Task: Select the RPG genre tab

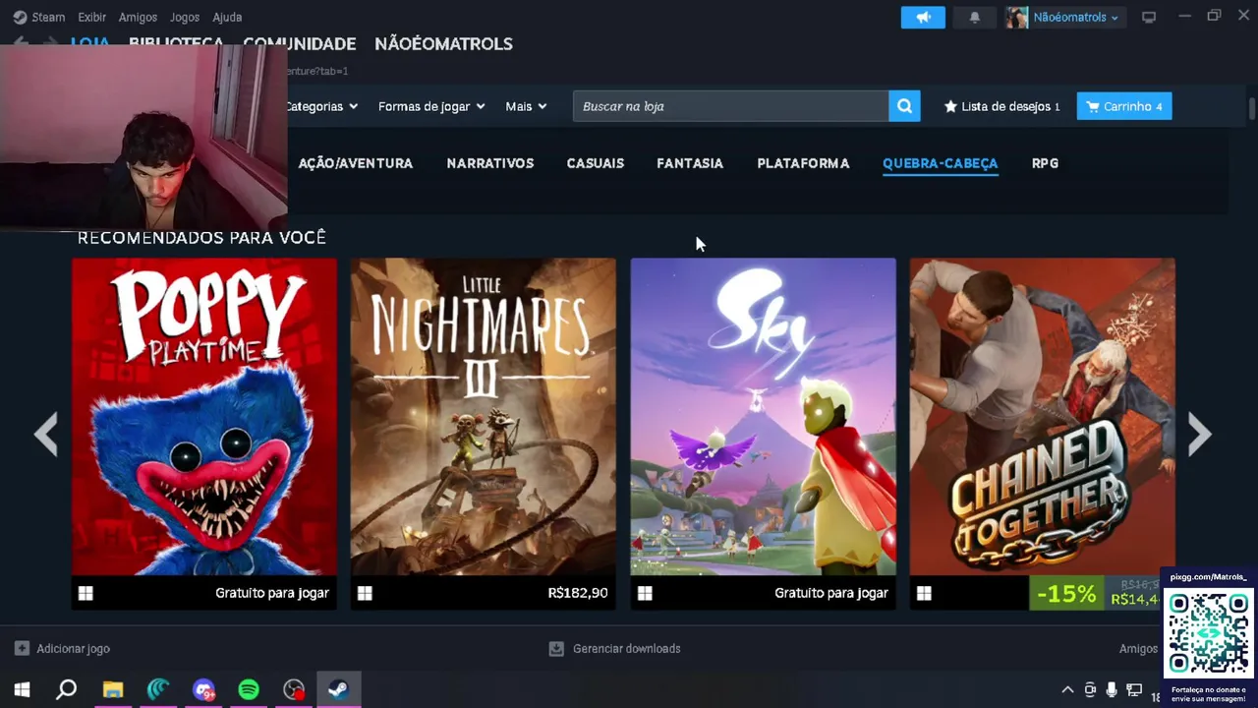Action: coord(1045,163)
